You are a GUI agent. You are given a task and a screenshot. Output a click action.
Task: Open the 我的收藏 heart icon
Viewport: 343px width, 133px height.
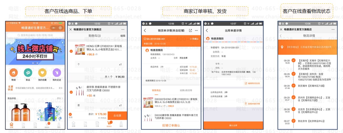click(x=43, y=72)
